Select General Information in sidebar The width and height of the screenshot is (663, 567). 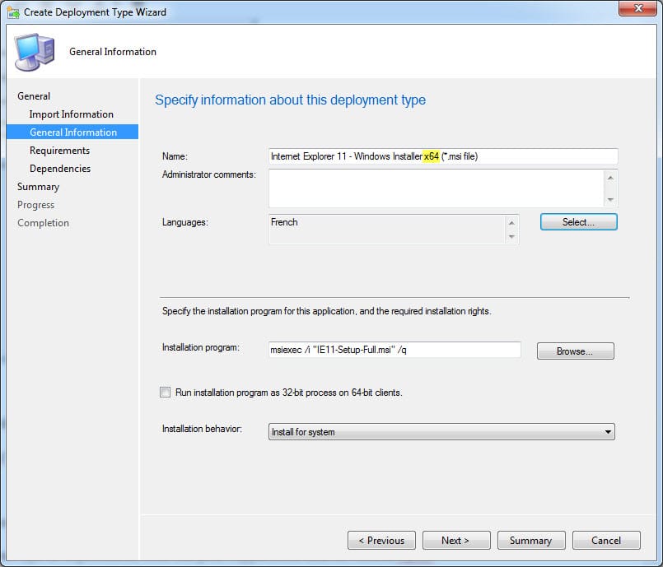[72, 132]
